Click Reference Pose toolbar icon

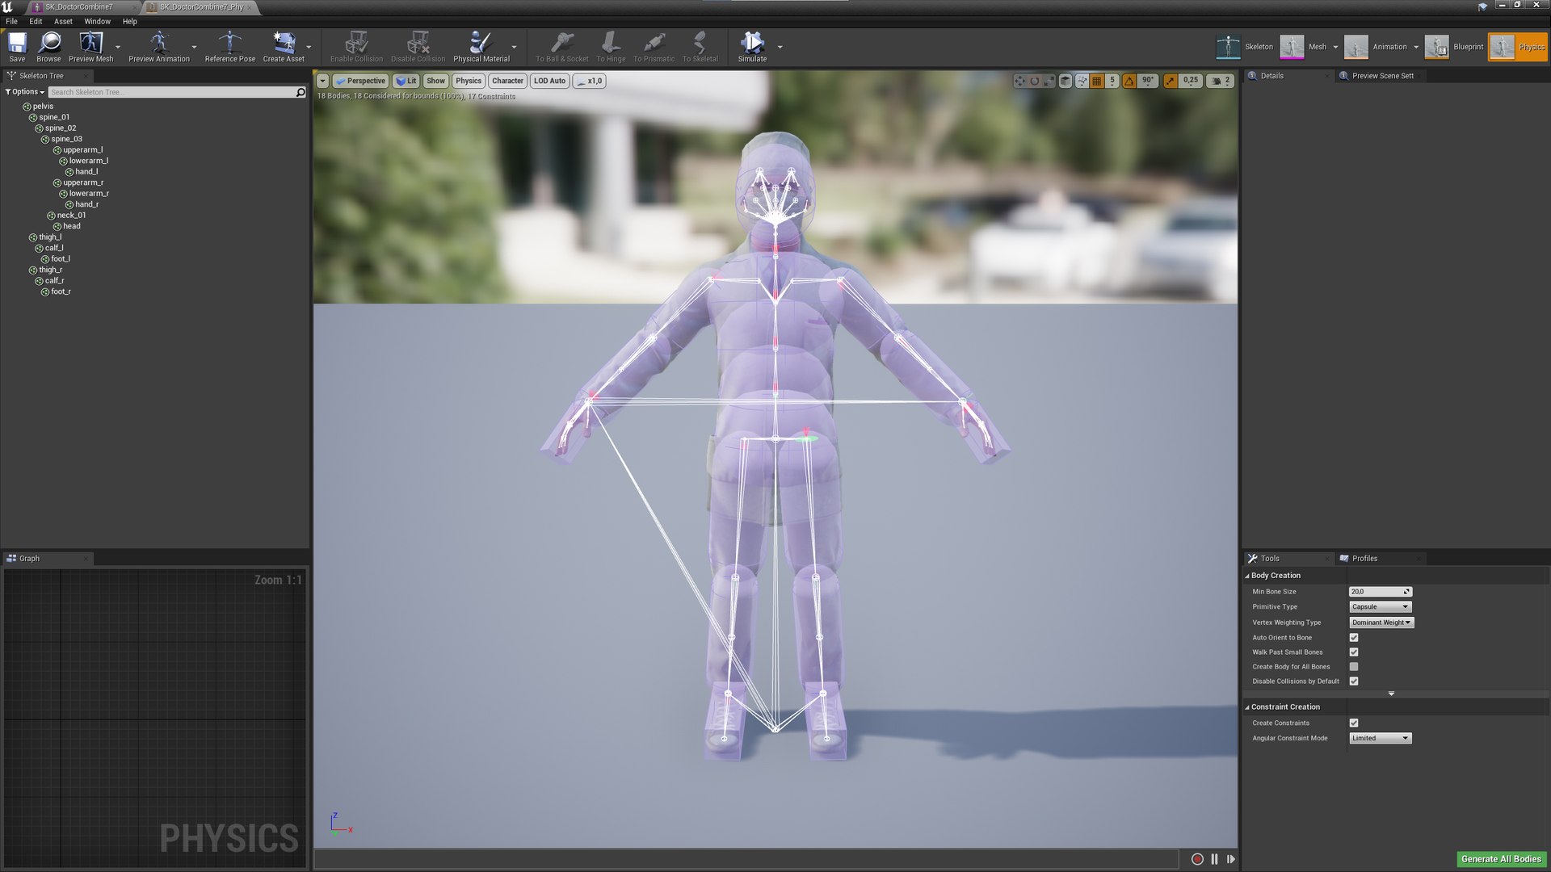click(x=230, y=47)
